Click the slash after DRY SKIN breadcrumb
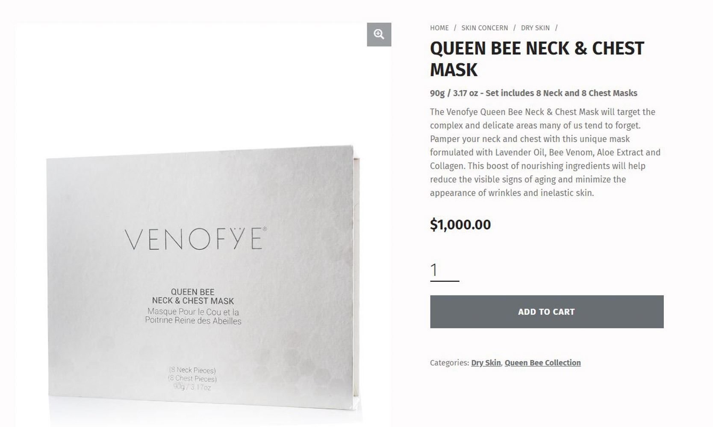The image size is (713, 427). pos(556,28)
